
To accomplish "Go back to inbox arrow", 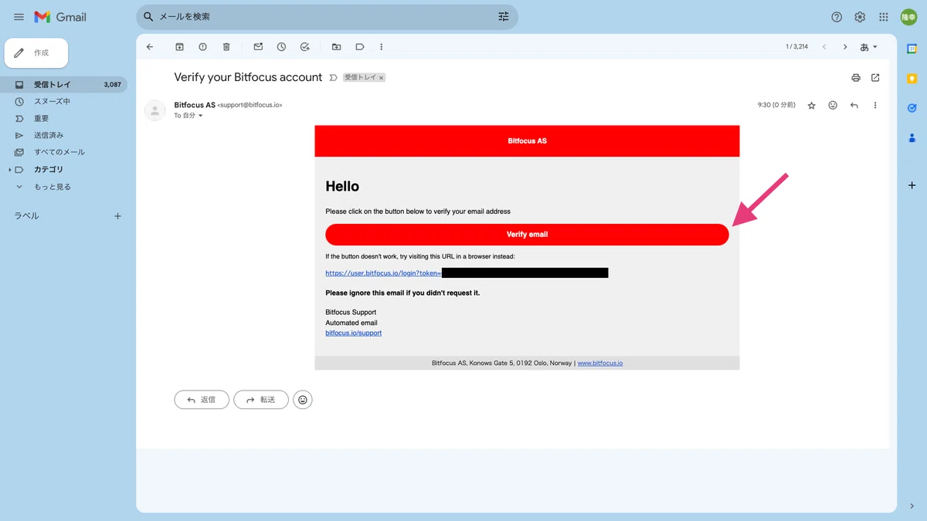I will coord(150,47).
